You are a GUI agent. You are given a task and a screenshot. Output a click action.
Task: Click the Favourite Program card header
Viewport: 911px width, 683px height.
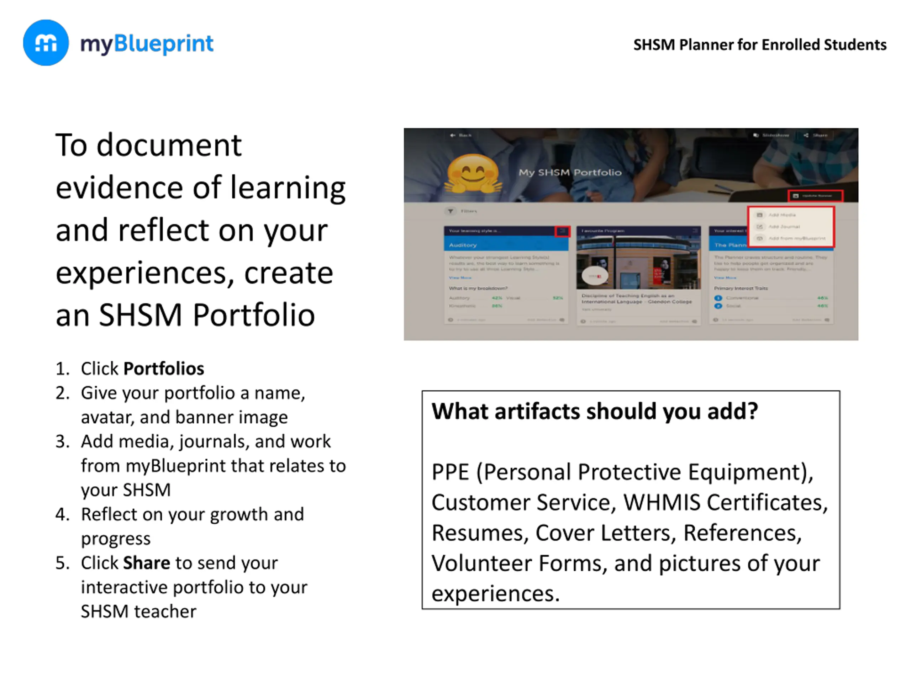coord(638,231)
